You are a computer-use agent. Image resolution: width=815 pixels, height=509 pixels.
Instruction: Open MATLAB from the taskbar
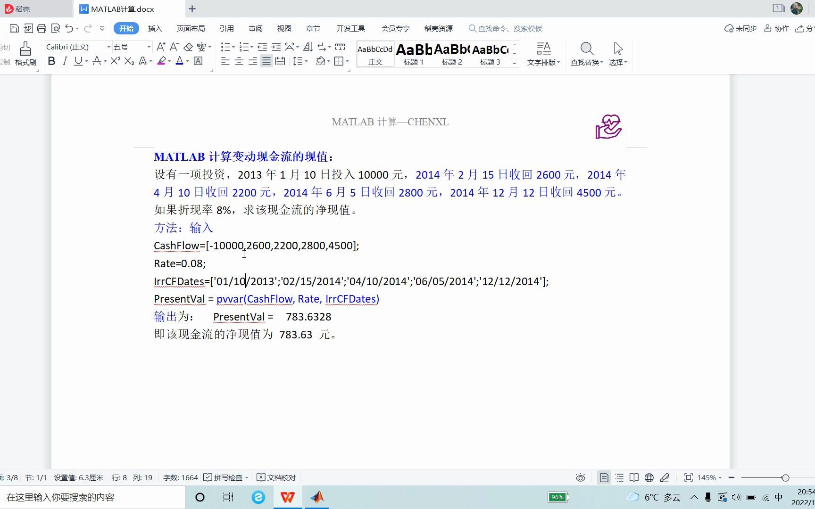(317, 497)
